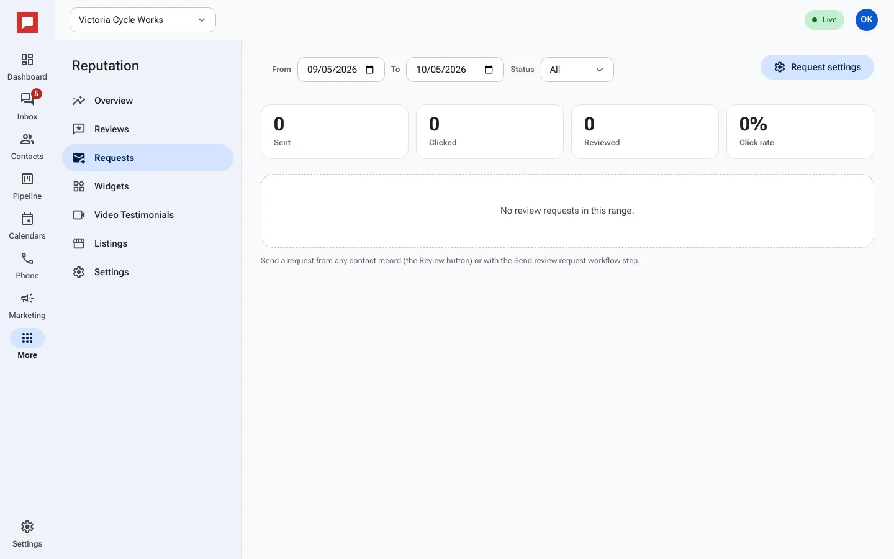Viewport: 894px width, 559px height.
Task: Open Settings at the sidebar bottom
Action: click(27, 534)
